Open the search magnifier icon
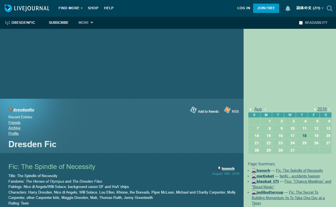The width and height of the screenshot is (336, 207). pos(330,8)
